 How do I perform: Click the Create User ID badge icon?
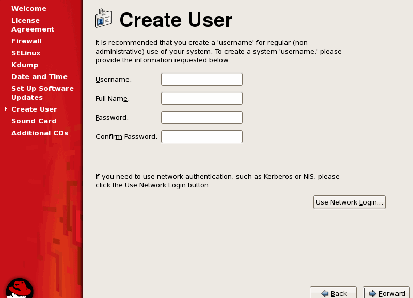(103, 19)
